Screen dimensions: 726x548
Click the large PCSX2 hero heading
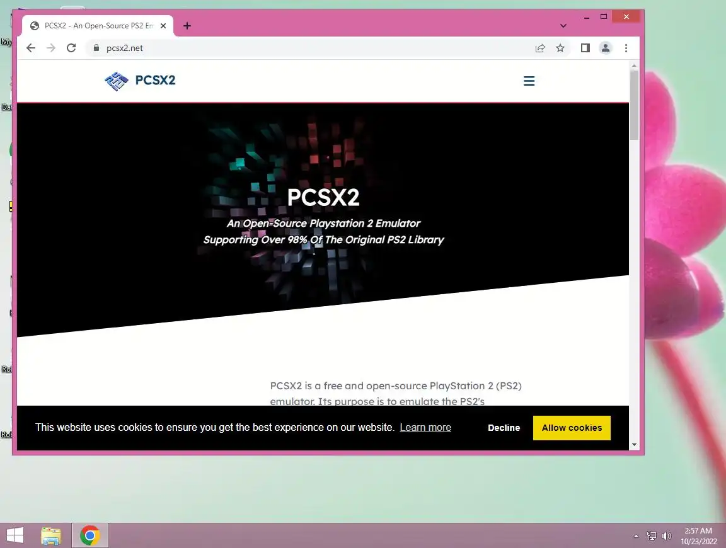(323, 198)
